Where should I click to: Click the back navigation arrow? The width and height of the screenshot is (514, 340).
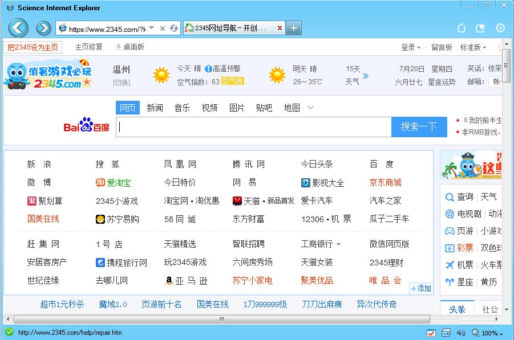point(18,27)
